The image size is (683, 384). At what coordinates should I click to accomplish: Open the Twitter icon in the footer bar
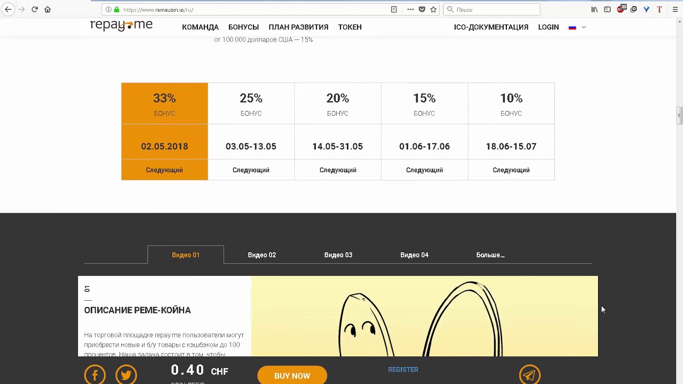pos(126,375)
